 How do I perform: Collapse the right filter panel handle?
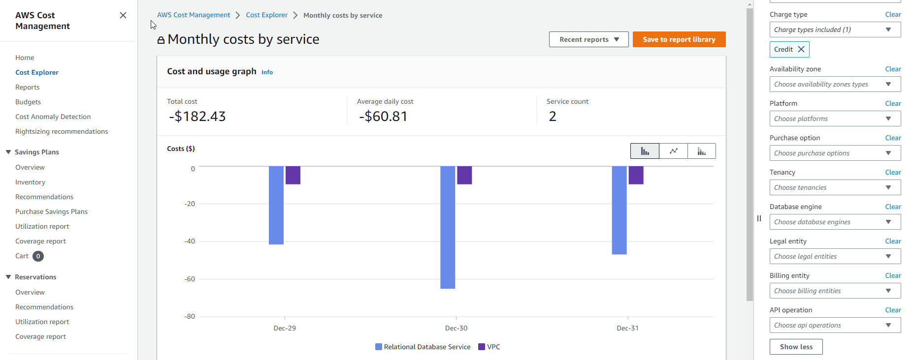[x=759, y=218]
